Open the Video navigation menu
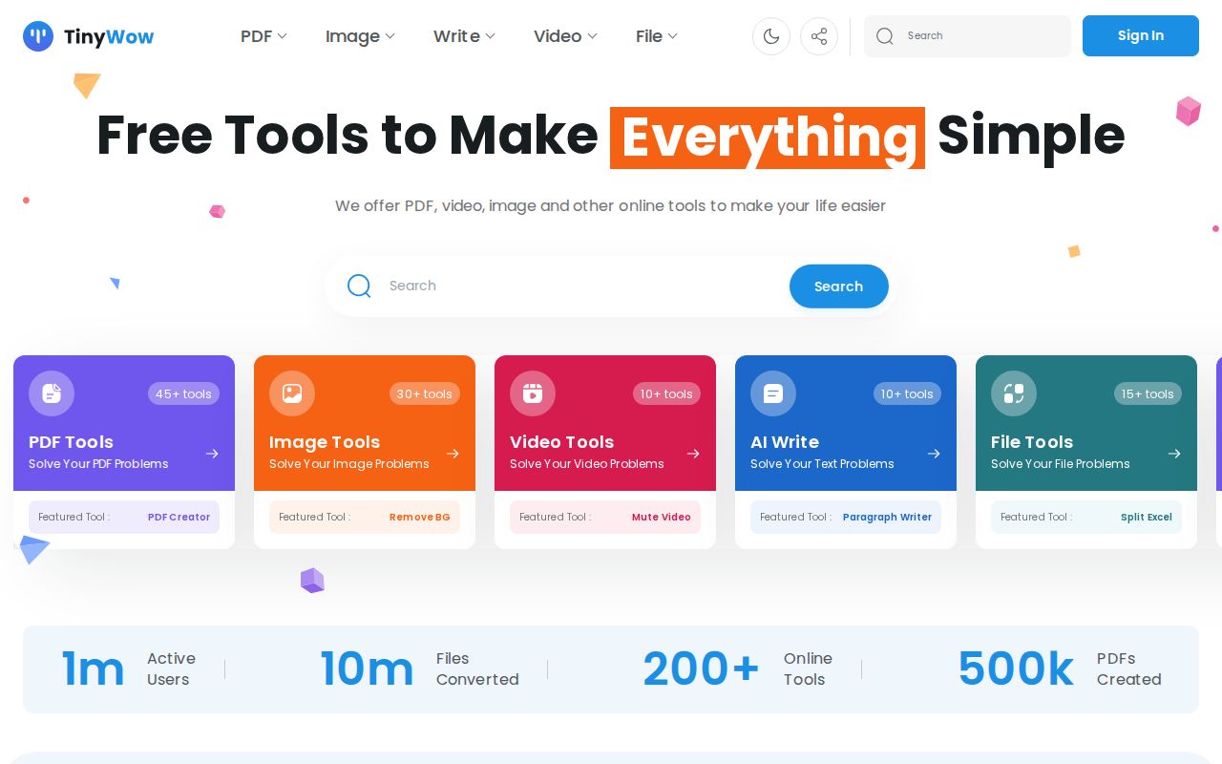The image size is (1222, 764). point(565,36)
